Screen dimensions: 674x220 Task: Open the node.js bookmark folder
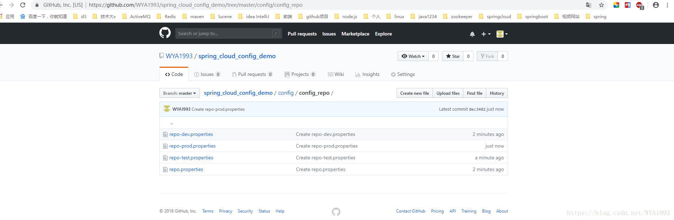(346, 16)
